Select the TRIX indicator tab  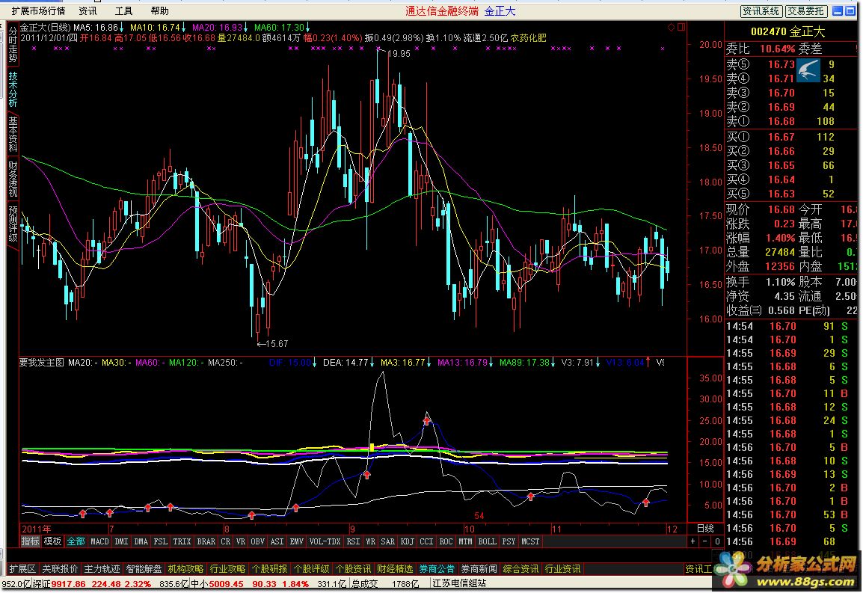click(x=182, y=542)
